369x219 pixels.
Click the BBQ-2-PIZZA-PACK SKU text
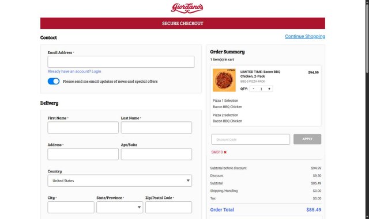[253, 82]
